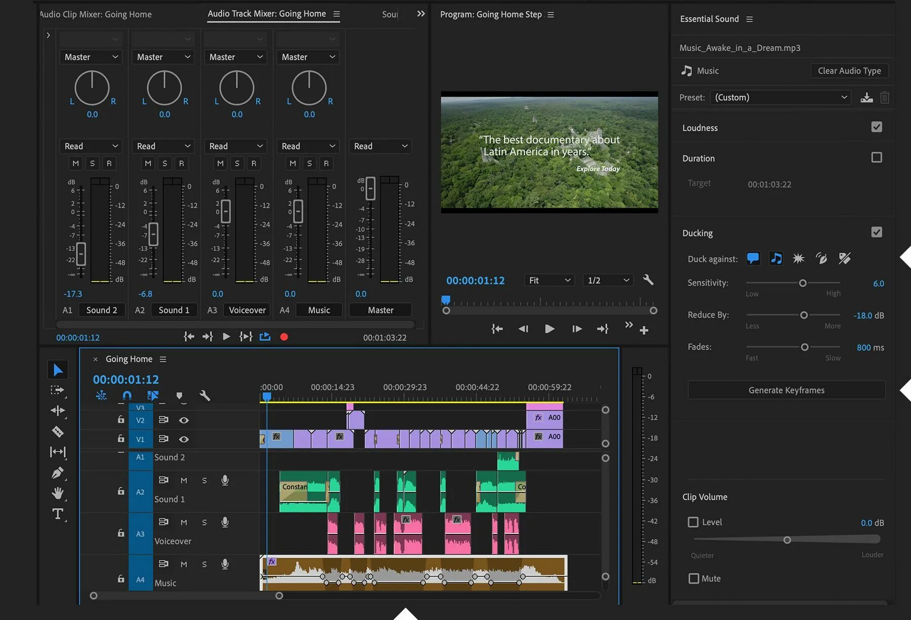
Task: Check the Clip Volume Mute checkbox
Action: point(693,578)
